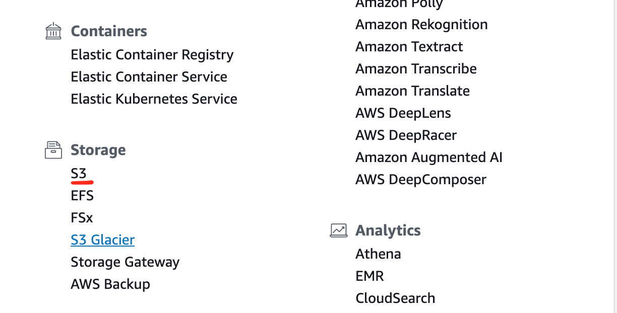This screenshot has height=313, width=617.
Task: Open Amazon Rekognition
Action: (x=421, y=25)
